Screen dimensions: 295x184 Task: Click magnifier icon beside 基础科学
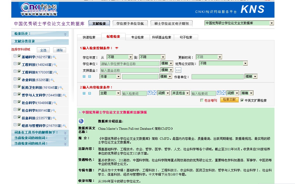coord(54,57)
